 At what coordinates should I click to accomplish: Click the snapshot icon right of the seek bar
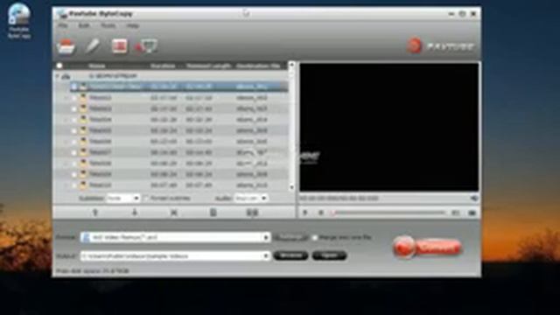coord(455,213)
